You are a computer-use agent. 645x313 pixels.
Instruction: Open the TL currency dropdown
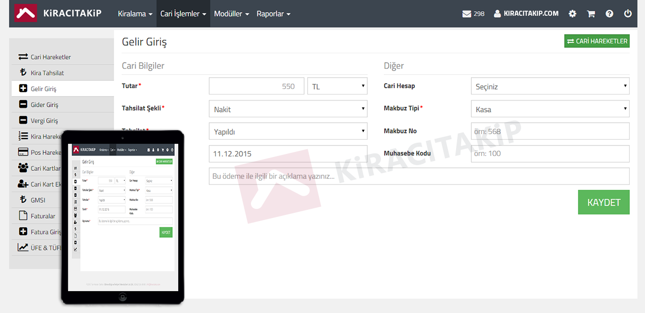point(337,86)
